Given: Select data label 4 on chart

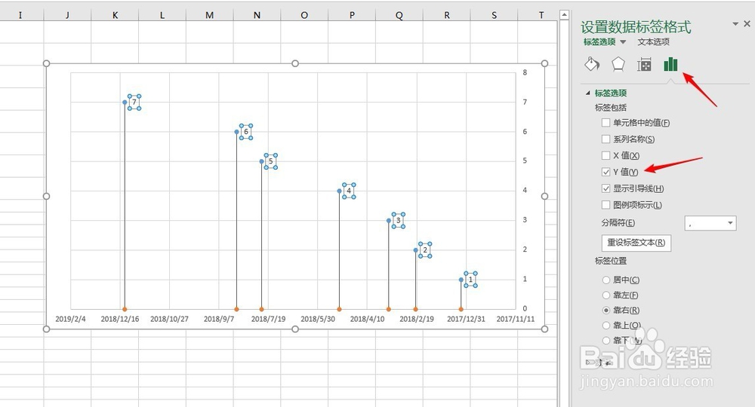Looking at the screenshot, I should pos(349,191).
